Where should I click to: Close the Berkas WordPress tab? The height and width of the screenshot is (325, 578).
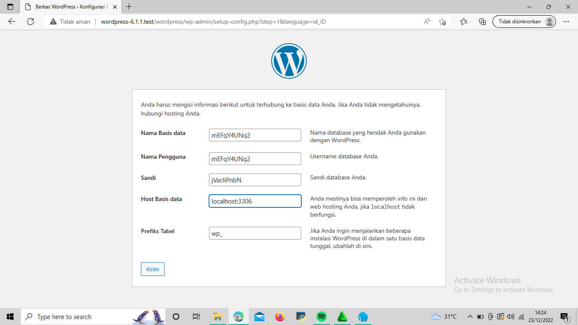[x=115, y=7]
